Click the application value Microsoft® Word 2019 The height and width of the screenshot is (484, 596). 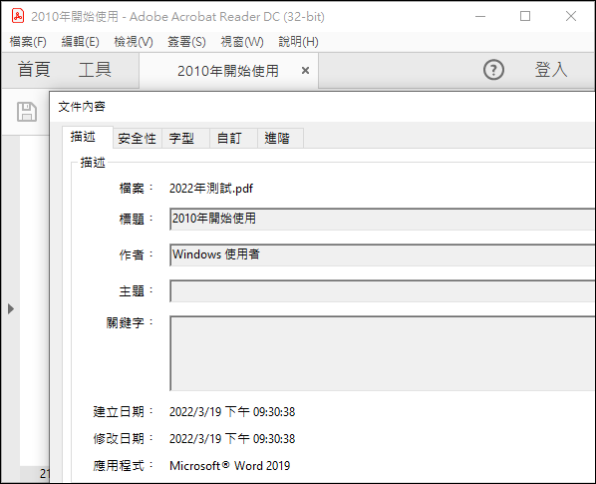coord(229,466)
